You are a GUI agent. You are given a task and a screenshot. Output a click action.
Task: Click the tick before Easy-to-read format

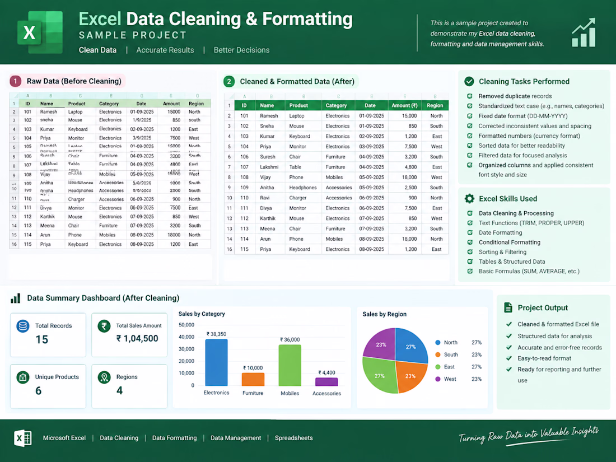click(509, 358)
